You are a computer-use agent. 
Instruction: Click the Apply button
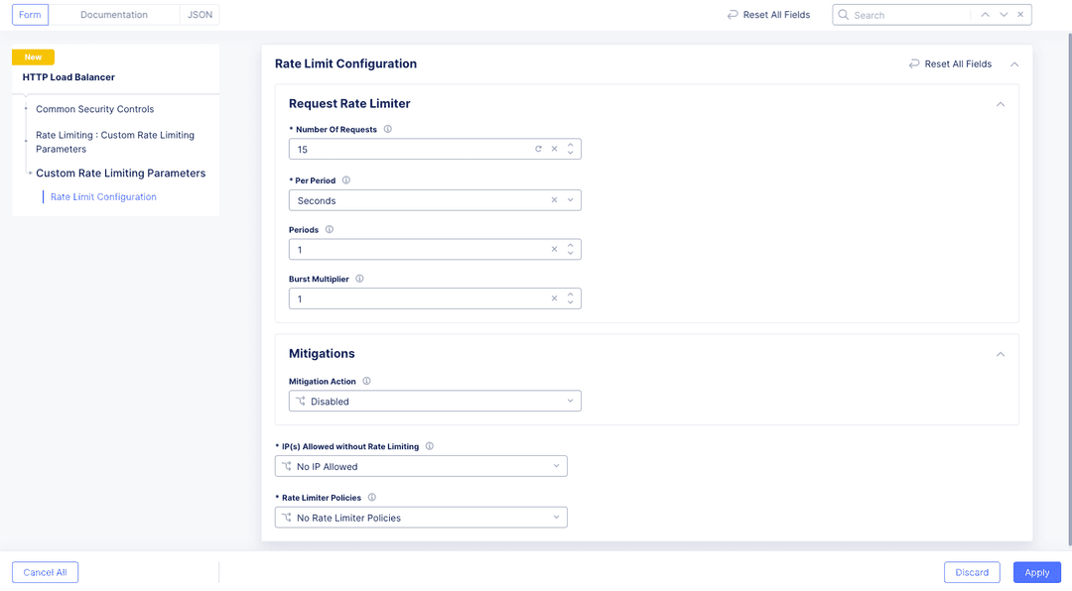[x=1036, y=572]
